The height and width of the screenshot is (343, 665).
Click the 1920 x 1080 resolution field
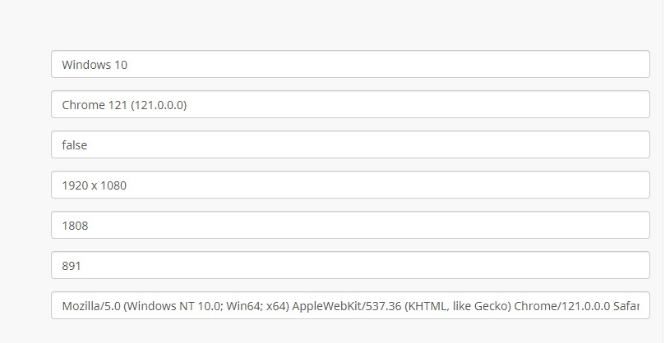(x=350, y=185)
